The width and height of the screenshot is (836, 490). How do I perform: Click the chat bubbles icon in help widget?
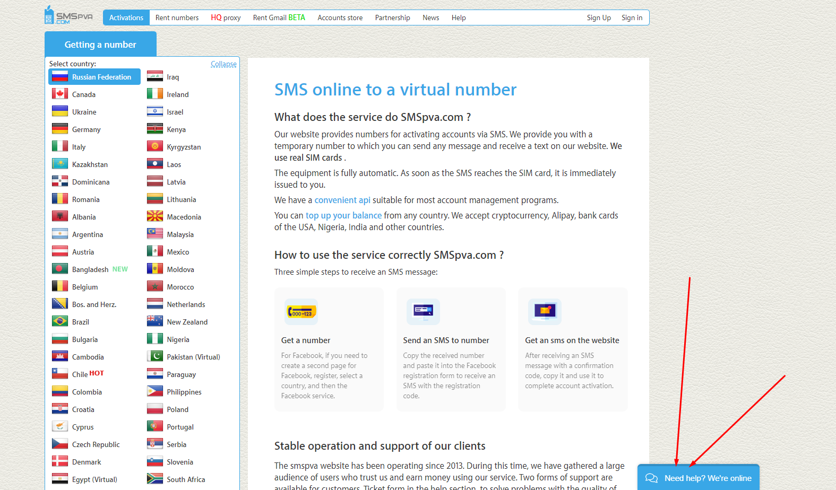[x=651, y=478]
